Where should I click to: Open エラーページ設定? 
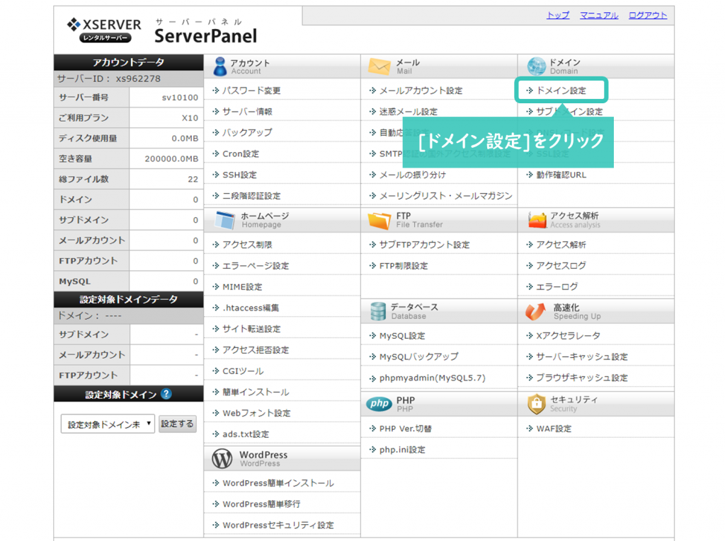(256, 266)
